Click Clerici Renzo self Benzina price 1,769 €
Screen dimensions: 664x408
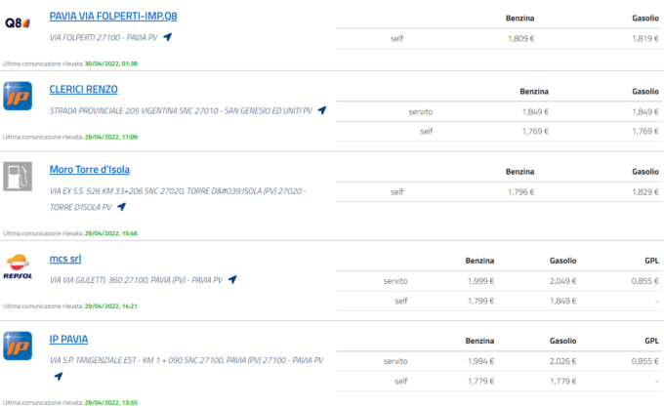coord(535,131)
